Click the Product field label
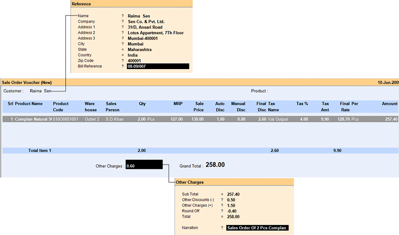The image size is (399, 235). point(259,91)
